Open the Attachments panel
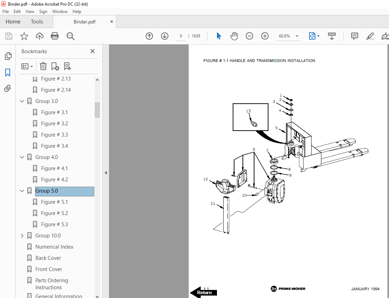The height and width of the screenshot is (298, 389). click(x=8, y=88)
